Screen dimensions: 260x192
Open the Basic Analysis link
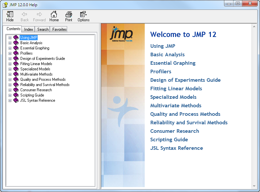tap(167, 55)
